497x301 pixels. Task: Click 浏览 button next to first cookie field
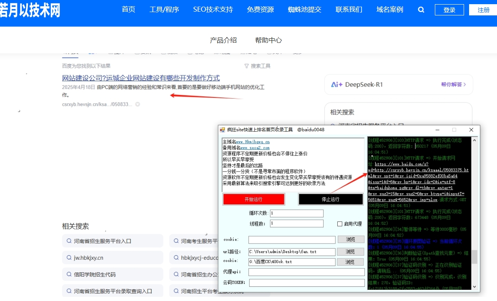click(351, 239)
